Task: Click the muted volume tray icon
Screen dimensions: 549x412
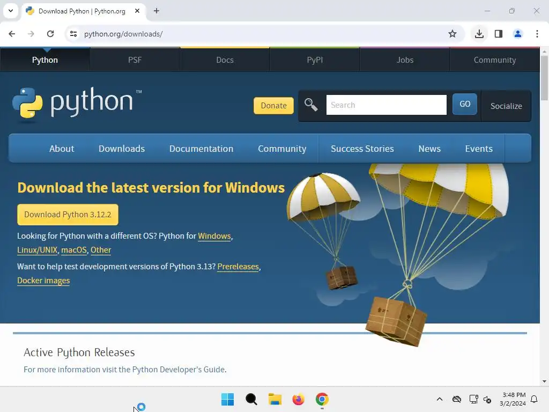Action: [487, 399]
